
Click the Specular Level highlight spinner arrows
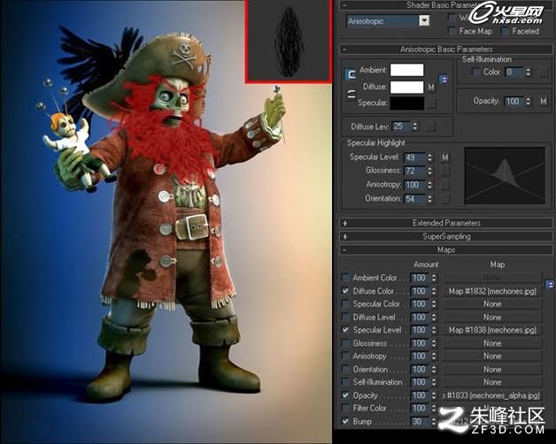point(429,157)
